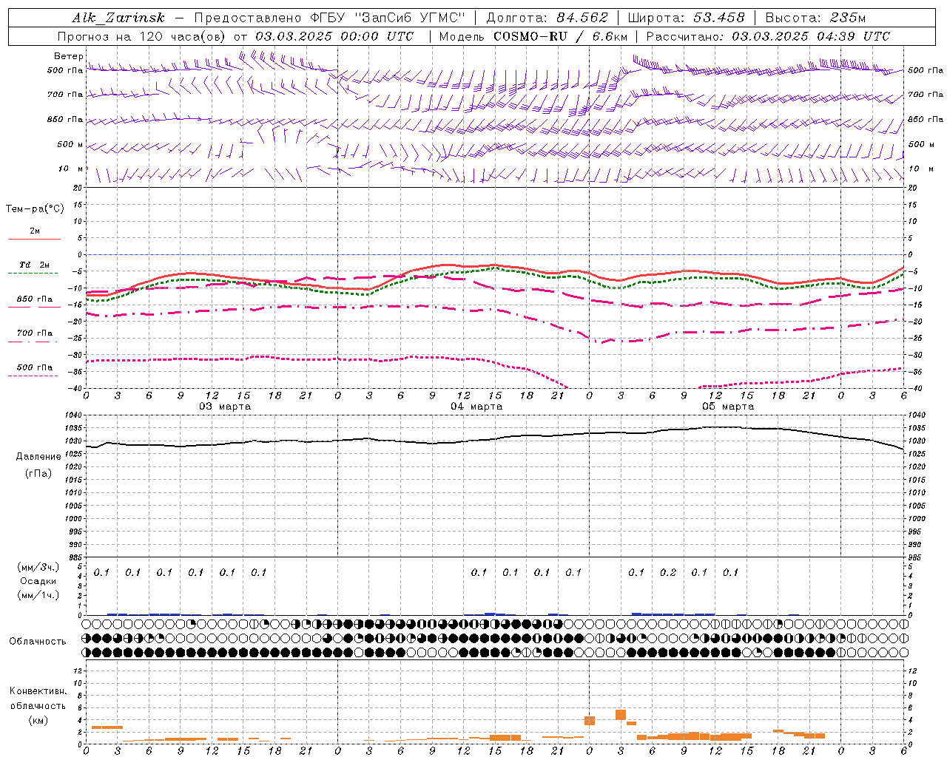
Task: Select the 04 марта date label
Action: (x=476, y=407)
